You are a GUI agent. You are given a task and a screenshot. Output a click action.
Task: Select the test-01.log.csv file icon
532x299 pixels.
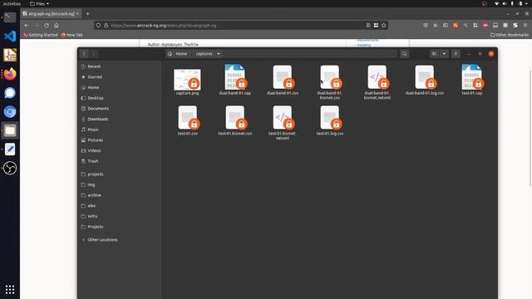pos(330,117)
